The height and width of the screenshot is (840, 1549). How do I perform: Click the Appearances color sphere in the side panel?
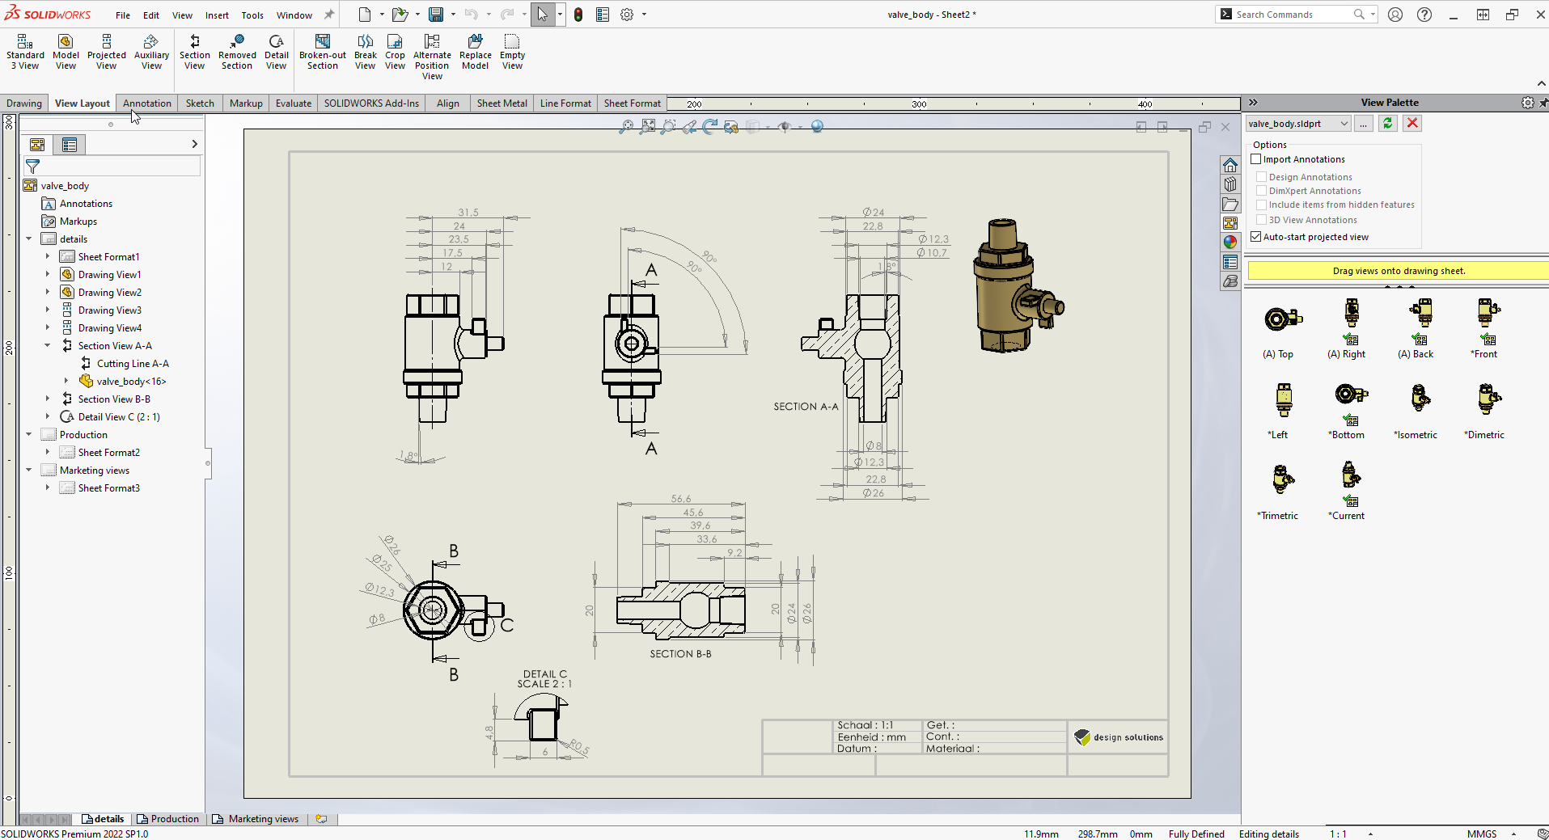(x=1230, y=241)
